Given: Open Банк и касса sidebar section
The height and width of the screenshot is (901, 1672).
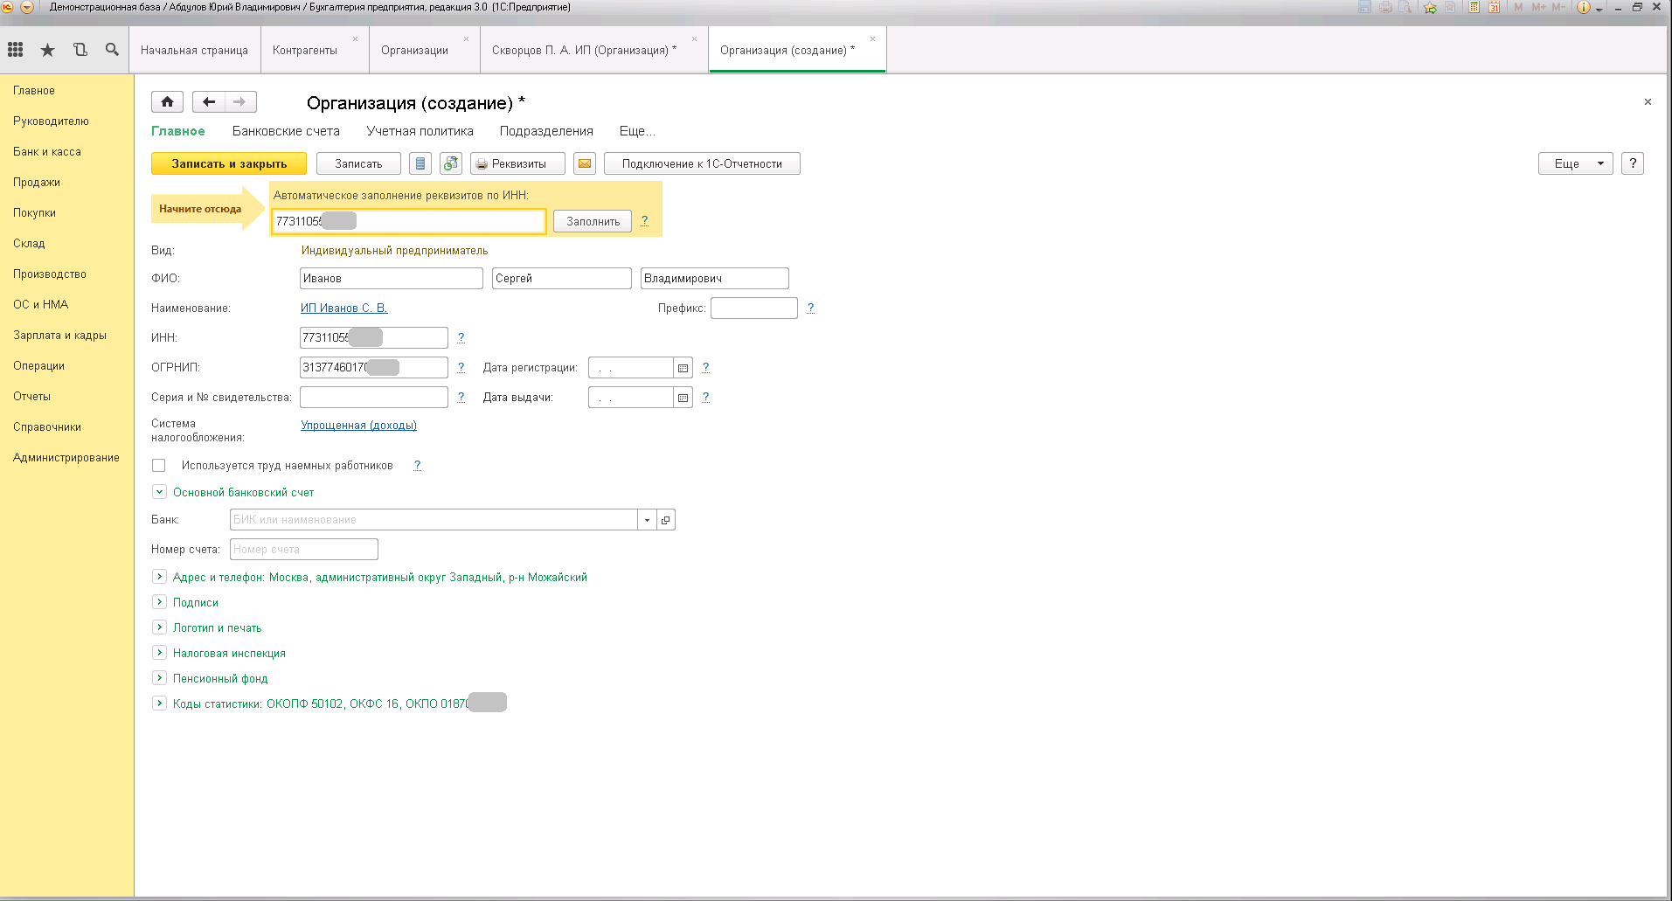Looking at the screenshot, I should pos(47,151).
